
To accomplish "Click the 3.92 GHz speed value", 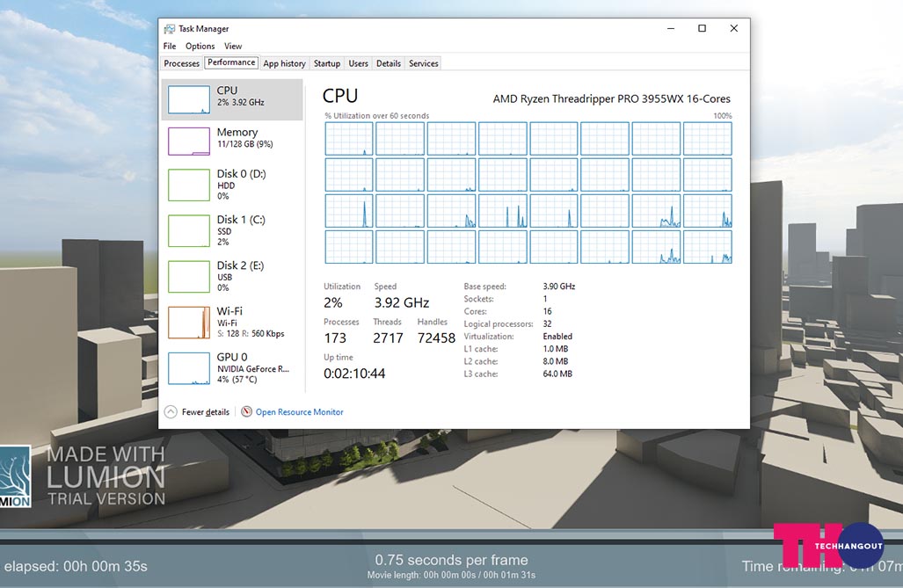I will coord(402,302).
